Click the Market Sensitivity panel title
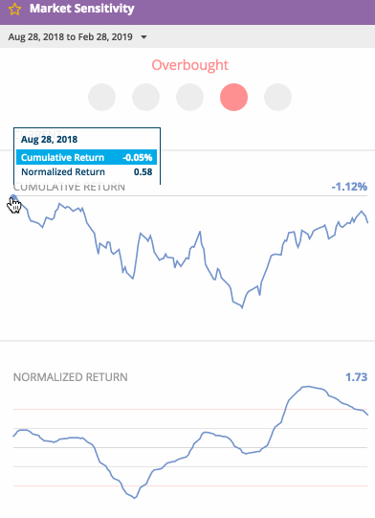 pyautogui.click(x=82, y=9)
